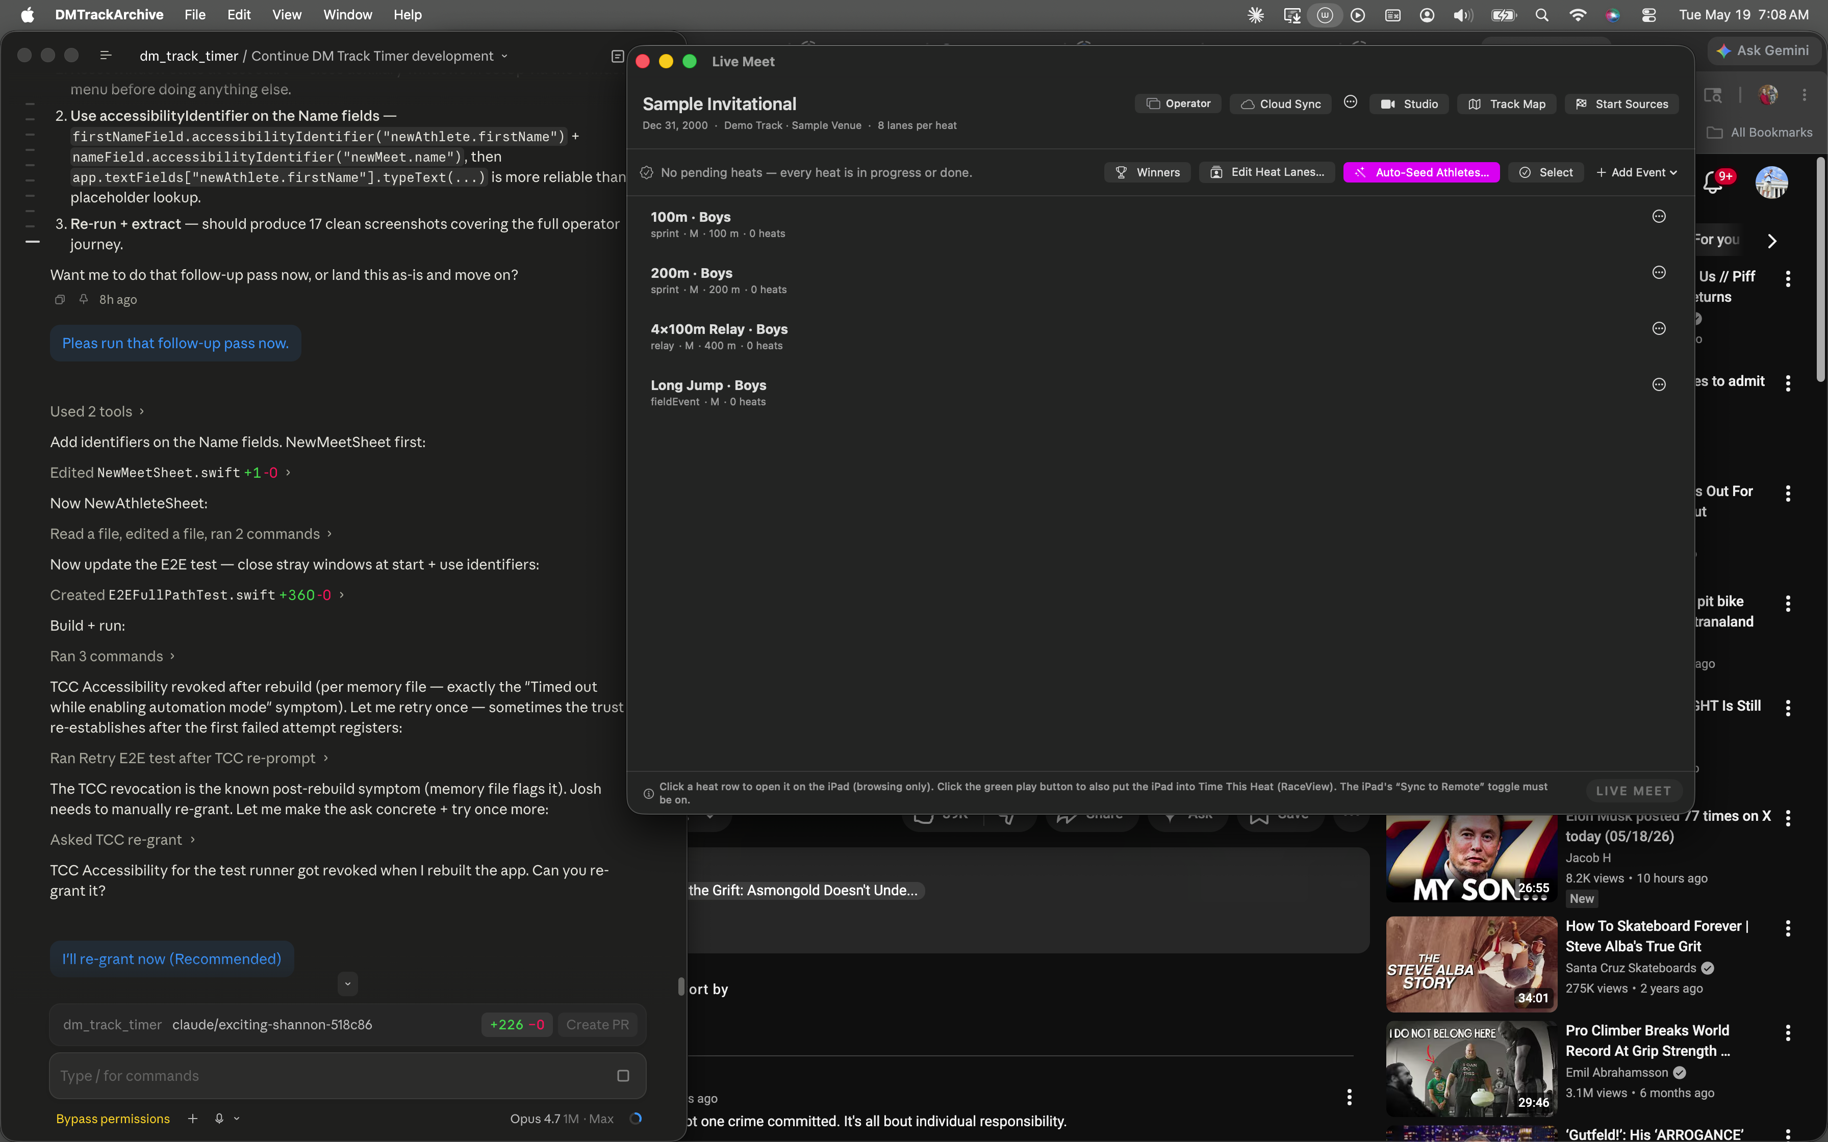This screenshot has width=1828, height=1142.
Task: Expand the Used 2 tools section
Action: point(97,411)
